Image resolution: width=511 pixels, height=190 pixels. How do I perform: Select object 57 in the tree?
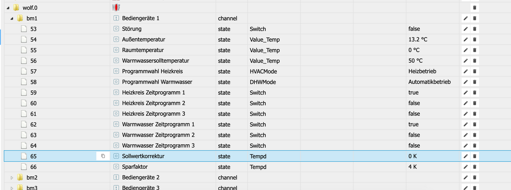pyautogui.click(x=33, y=72)
